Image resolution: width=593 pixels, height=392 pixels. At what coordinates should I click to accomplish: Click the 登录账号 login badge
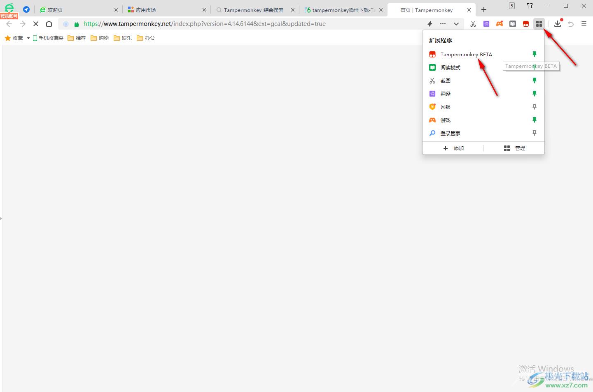(x=9, y=16)
